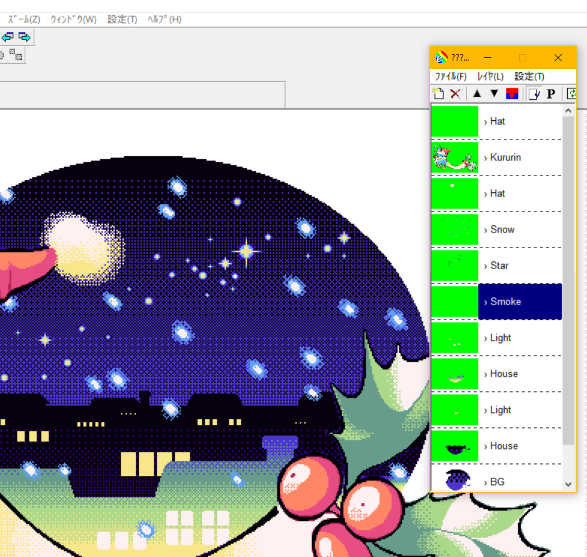Viewport: 587px width, 557px height.
Task: Open the ウィンドウ(W) menu
Action: [x=73, y=19]
